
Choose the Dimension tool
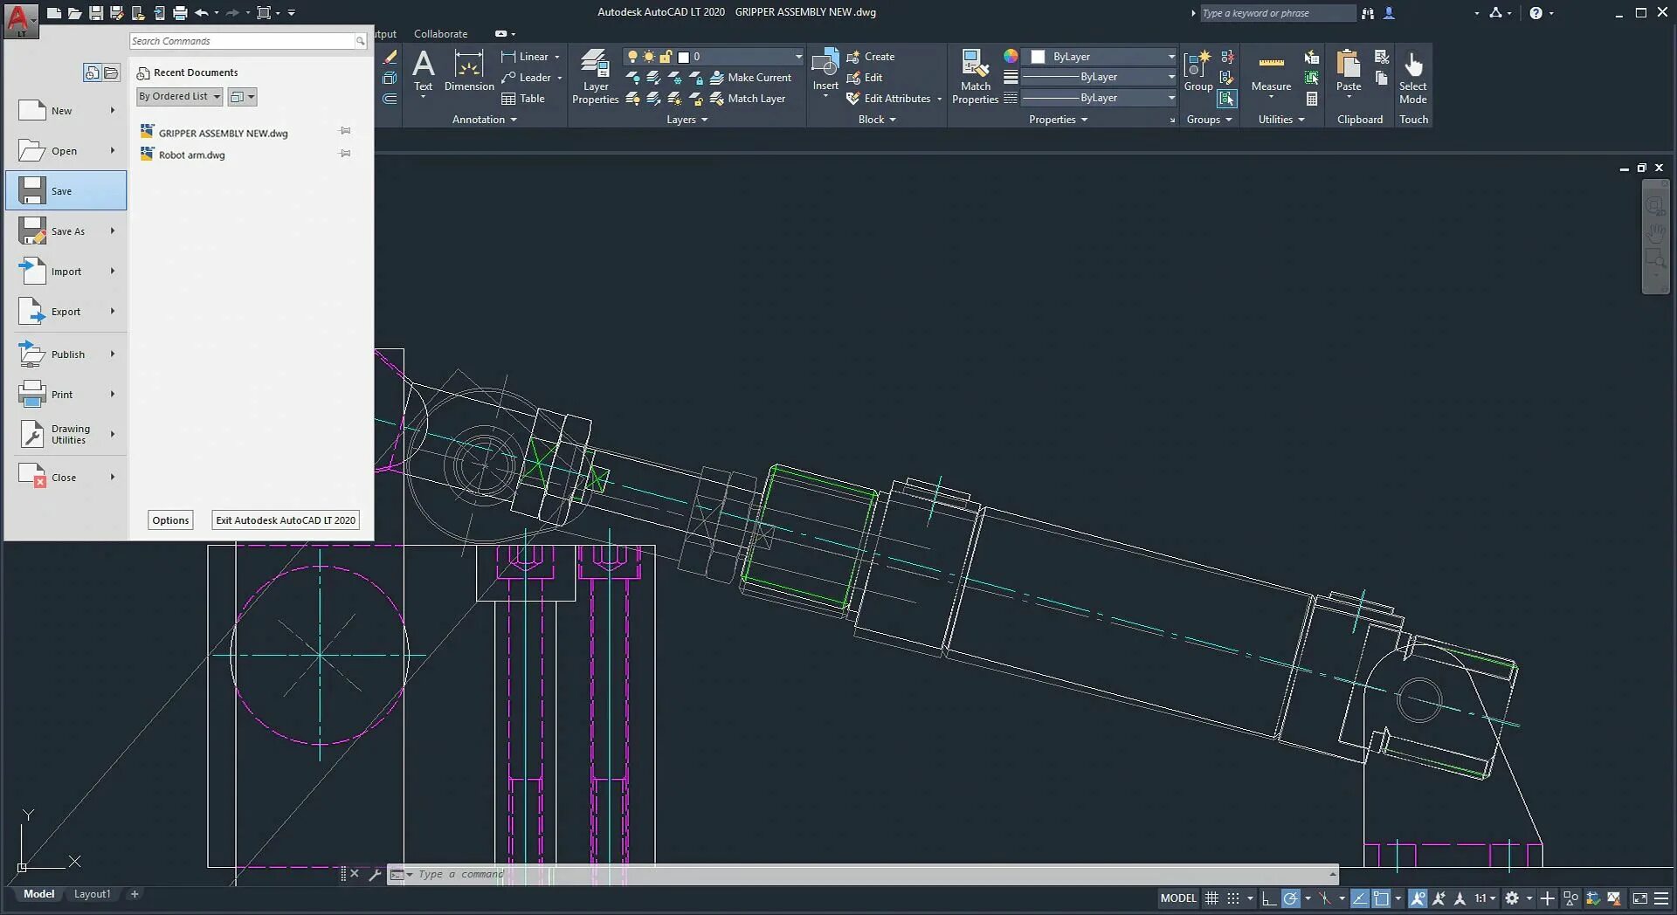pos(469,71)
